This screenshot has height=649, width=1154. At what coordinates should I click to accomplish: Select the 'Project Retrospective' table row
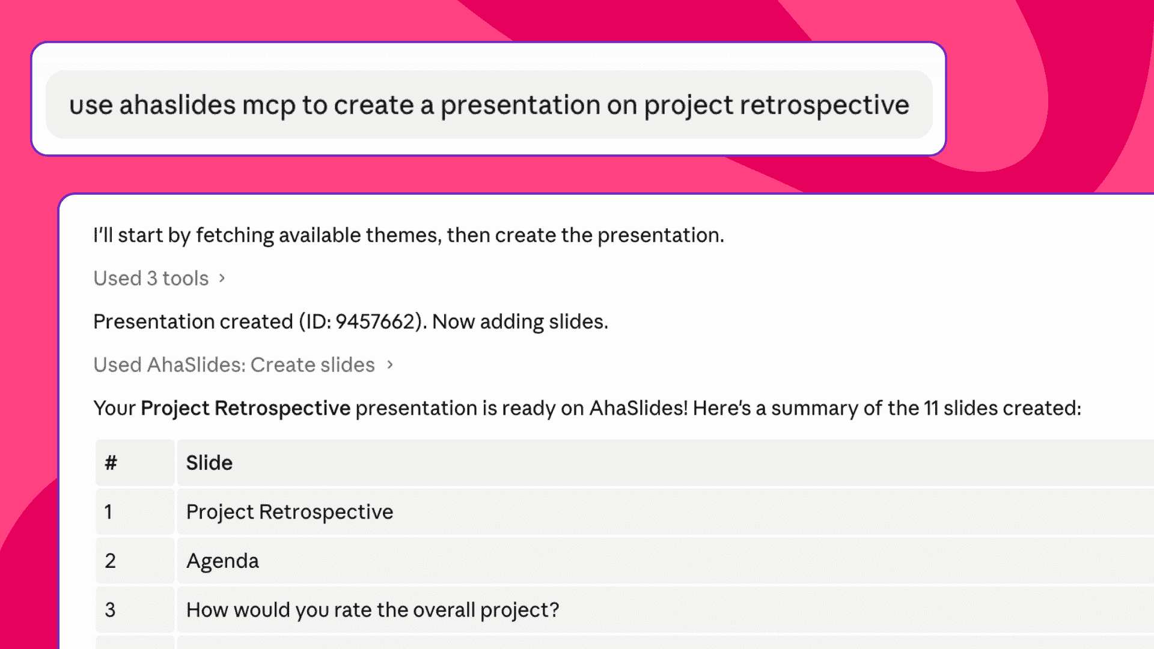pos(624,511)
